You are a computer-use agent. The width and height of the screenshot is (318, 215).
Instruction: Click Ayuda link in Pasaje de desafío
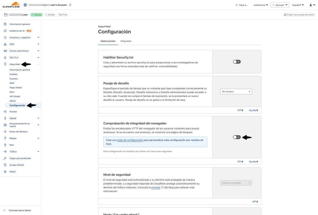pos(253,110)
